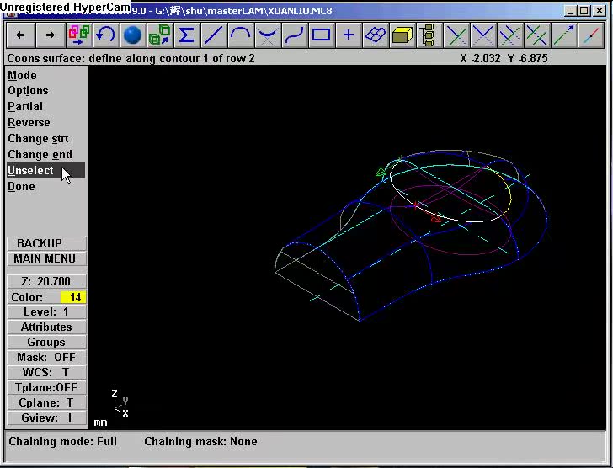Toggle the Mask: OFF setting
This screenshot has width=613, height=468.
click(x=46, y=357)
